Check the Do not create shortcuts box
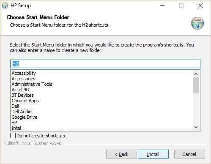 click(13, 136)
